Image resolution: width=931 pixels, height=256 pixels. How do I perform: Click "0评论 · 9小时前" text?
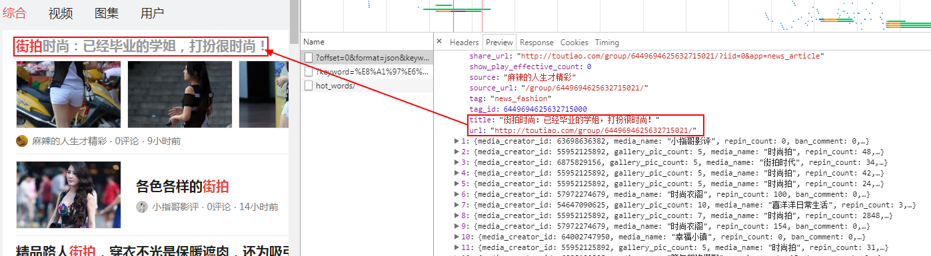(147, 141)
